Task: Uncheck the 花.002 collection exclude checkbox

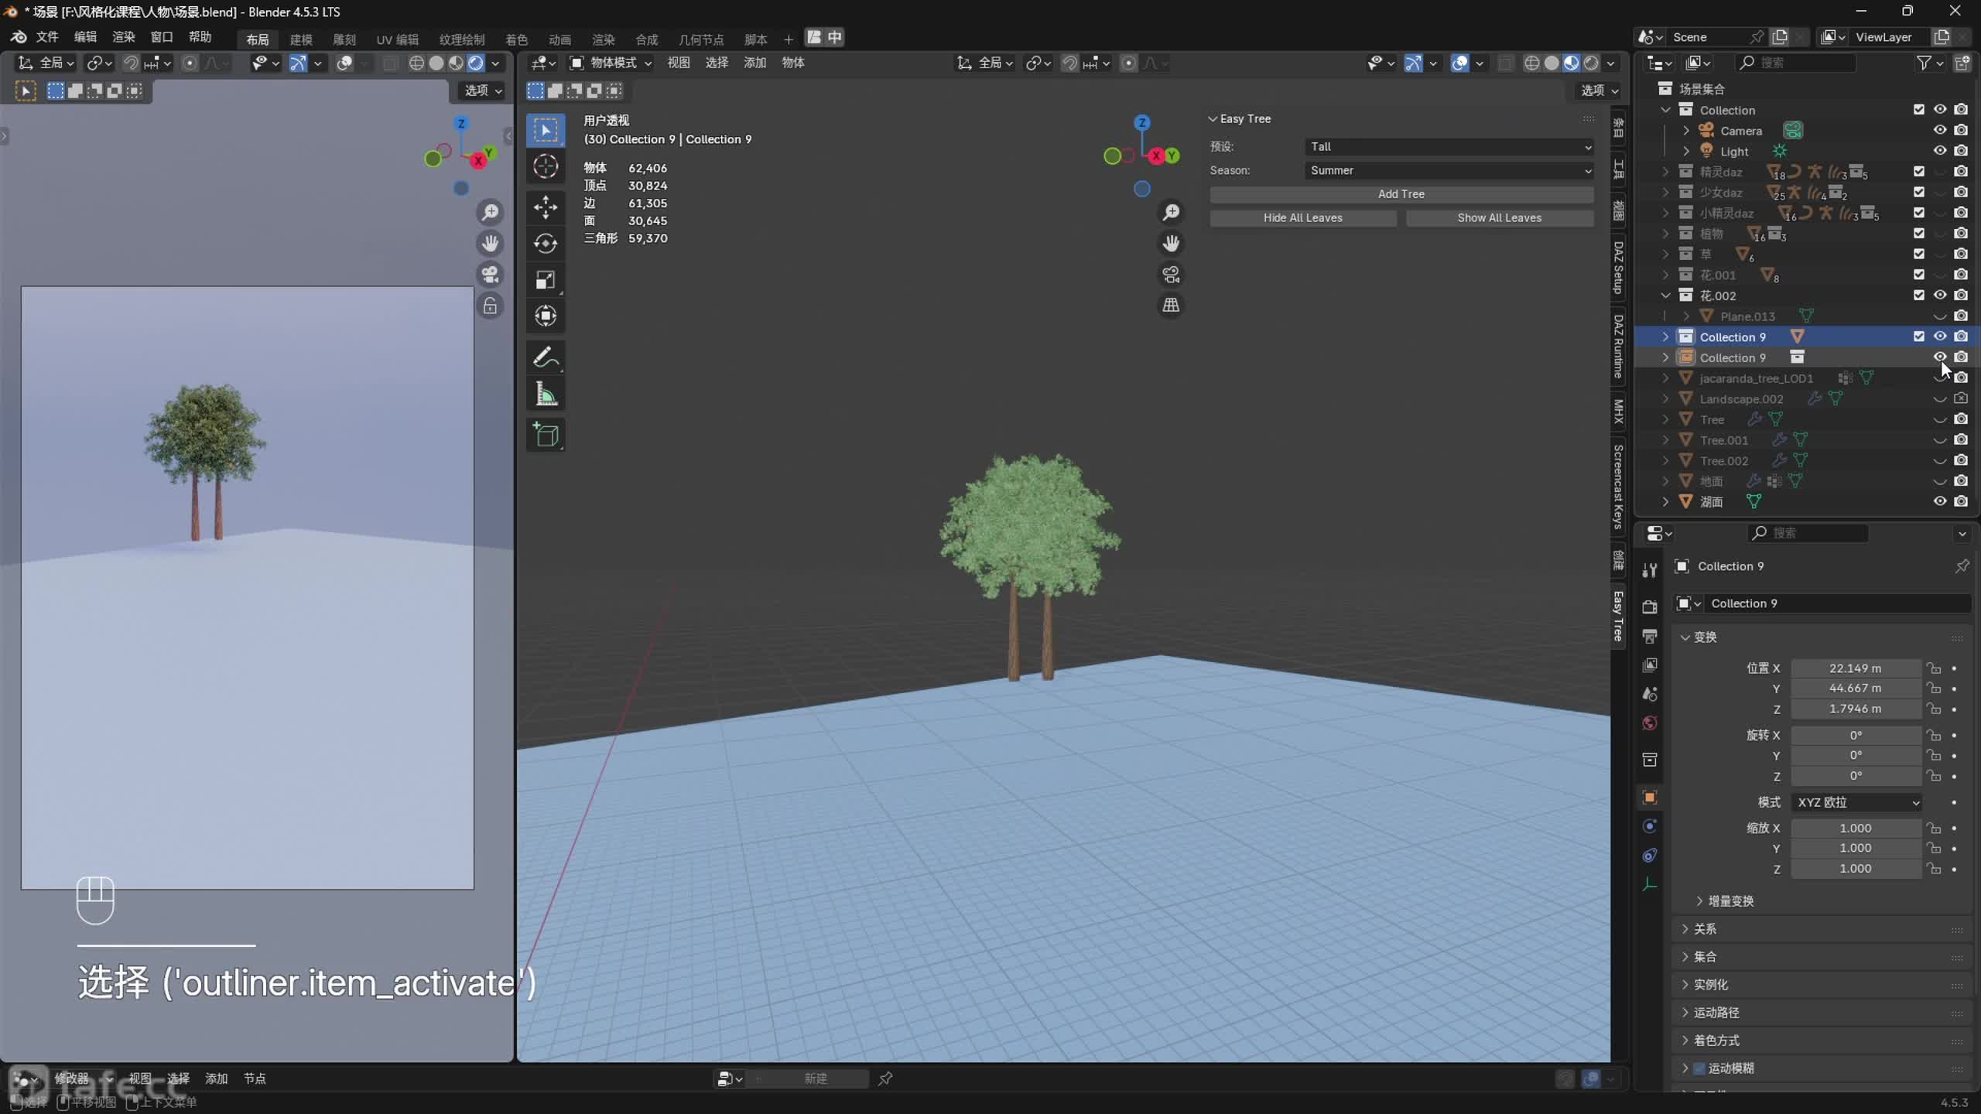Action: (x=1918, y=295)
